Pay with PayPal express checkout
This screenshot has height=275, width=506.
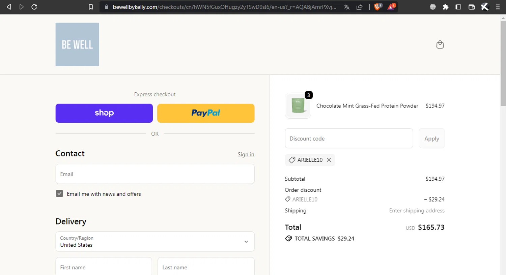pos(206,113)
